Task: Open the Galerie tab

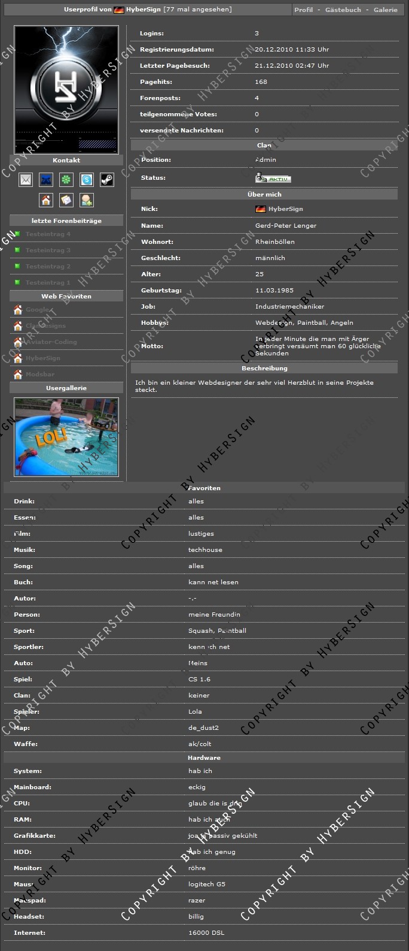Action: 386,10
